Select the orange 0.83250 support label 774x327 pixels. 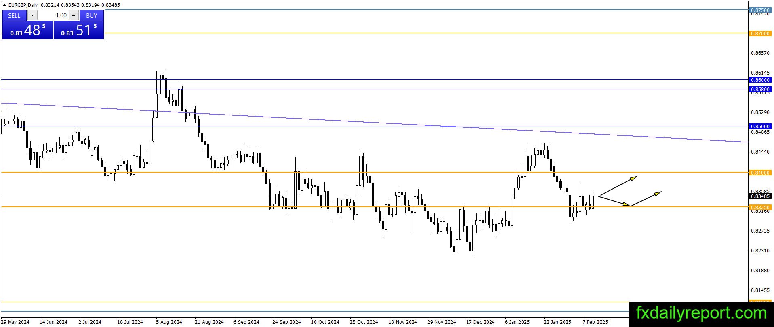(x=760, y=207)
